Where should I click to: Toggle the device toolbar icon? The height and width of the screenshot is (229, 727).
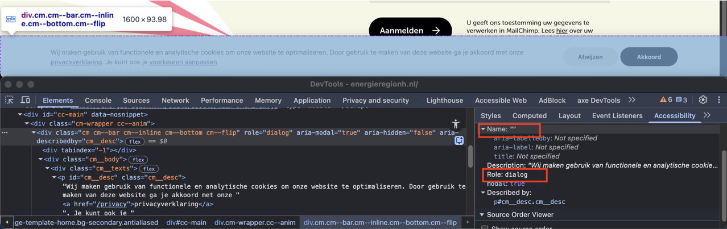coord(26,100)
